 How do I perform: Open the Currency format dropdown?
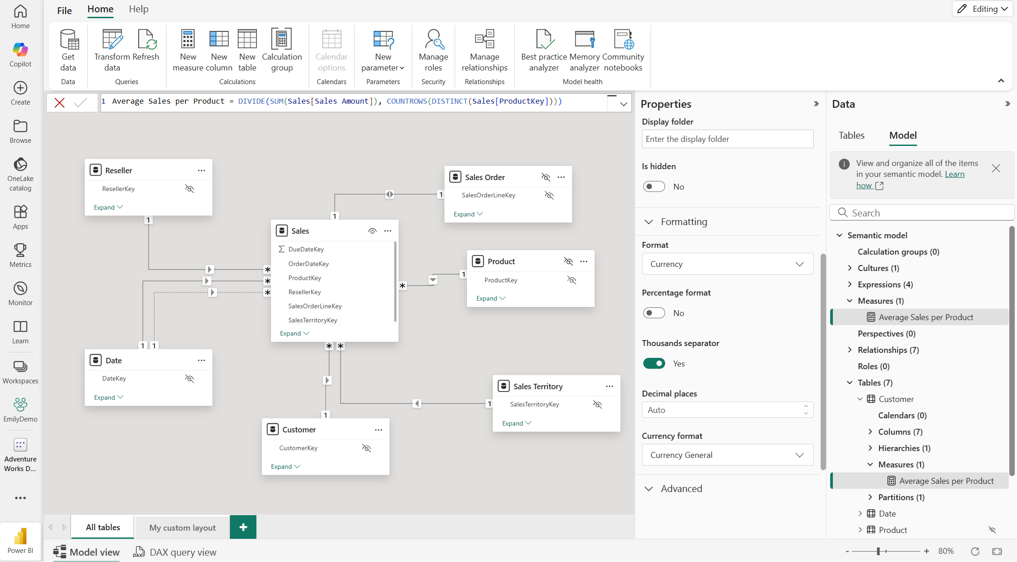pyautogui.click(x=727, y=455)
